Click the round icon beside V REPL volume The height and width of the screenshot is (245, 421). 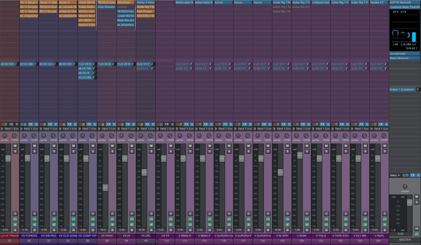pyautogui.click(x=385, y=230)
